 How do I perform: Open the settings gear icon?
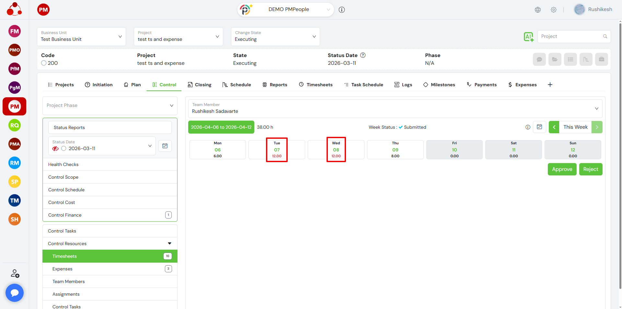click(554, 10)
